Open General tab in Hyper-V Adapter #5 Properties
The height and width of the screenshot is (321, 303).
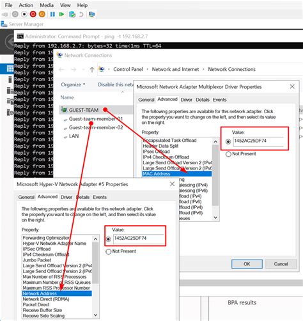pyautogui.click(x=26, y=197)
